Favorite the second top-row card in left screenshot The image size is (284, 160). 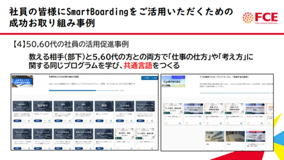(44, 121)
